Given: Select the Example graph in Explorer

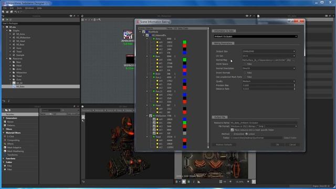Looking at the screenshot, I should [20, 55].
